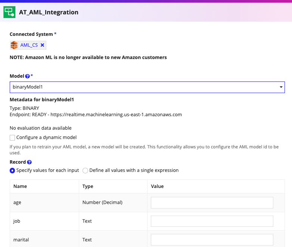Open help icon next to Model
This screenshot has height=247, width=292.
pos(27,76)
